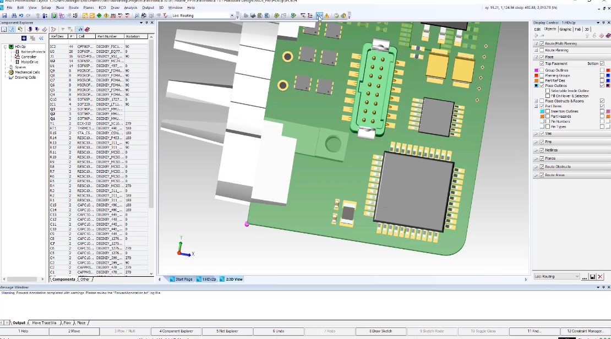Click the 8 Draw Sketch button

[381, 331]
